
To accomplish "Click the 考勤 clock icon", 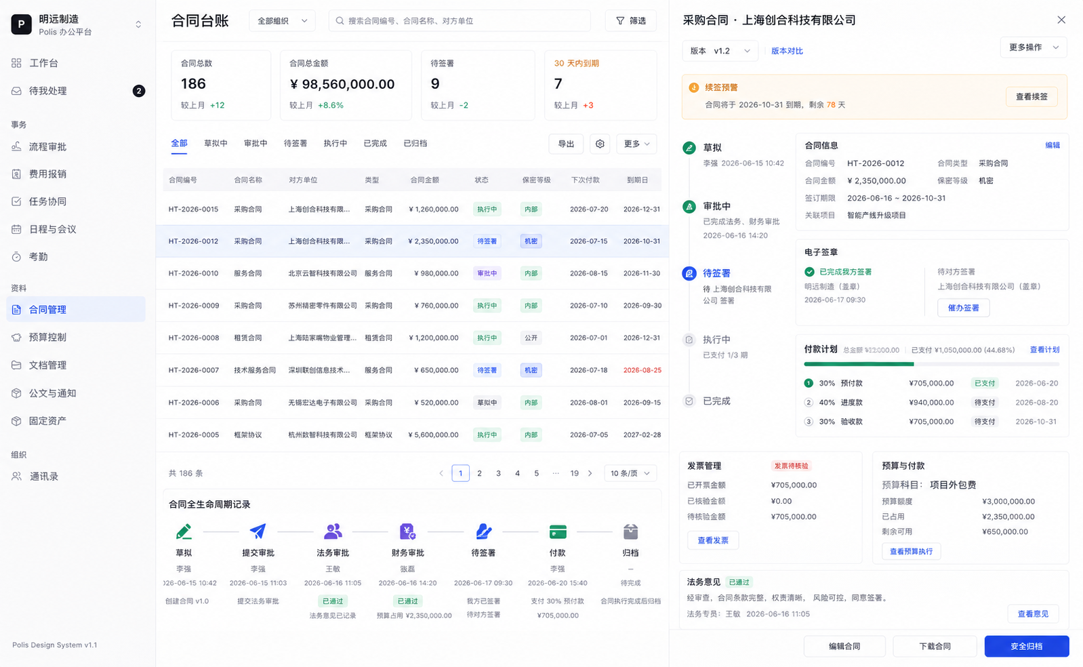I will tap(16, 257).
